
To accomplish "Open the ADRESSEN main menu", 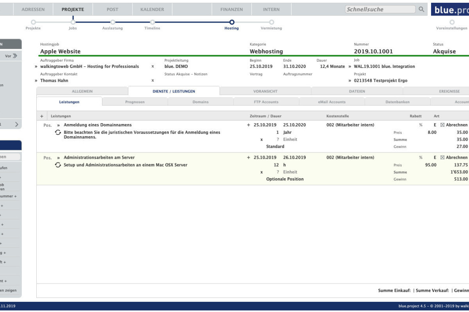I will [x=33, y=9].
